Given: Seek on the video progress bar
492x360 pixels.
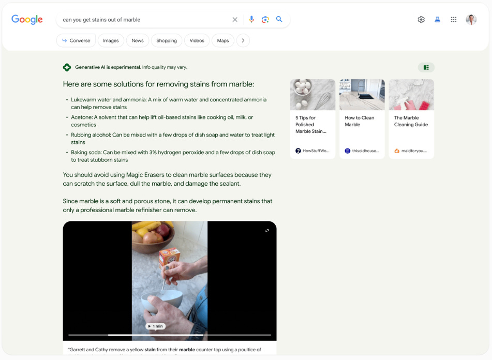Looking at the screenshot, I should pyautogui.click(x=170, y=335).
